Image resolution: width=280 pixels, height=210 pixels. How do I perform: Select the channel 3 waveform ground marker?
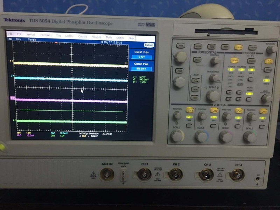[x=13, y=98]
